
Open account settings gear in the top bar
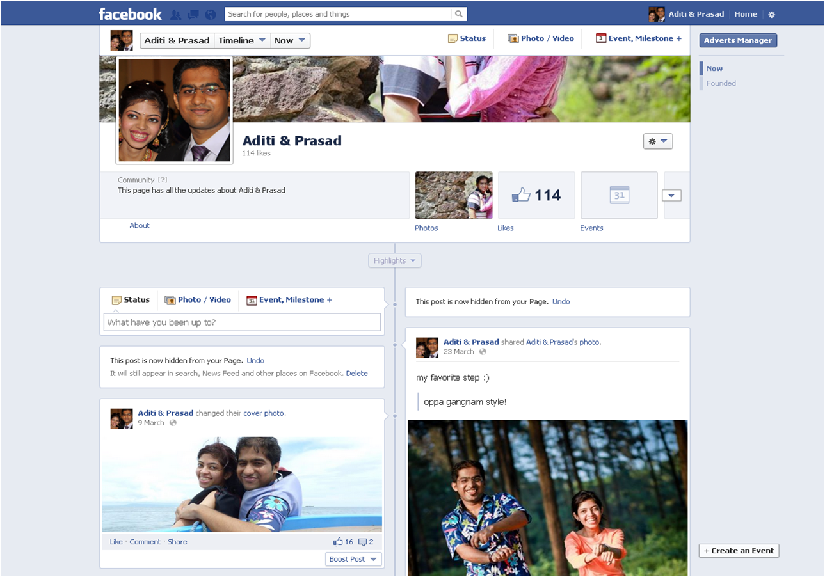tap(772, 15)
